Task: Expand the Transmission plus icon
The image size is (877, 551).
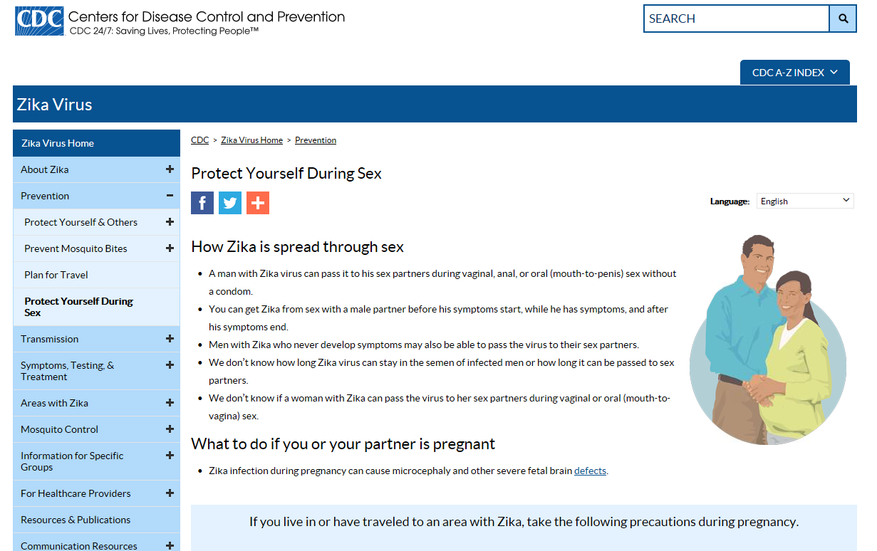Action: 170,339
